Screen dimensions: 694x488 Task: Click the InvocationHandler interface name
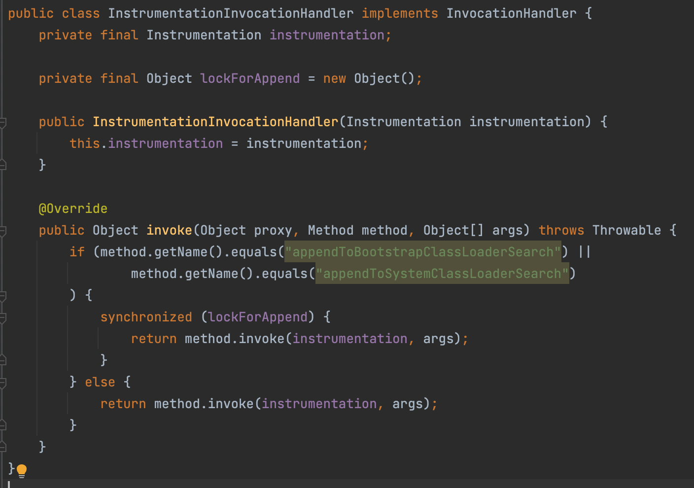(511, 13)
